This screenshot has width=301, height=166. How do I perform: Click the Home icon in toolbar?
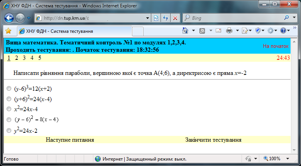(x=185, y=31)
